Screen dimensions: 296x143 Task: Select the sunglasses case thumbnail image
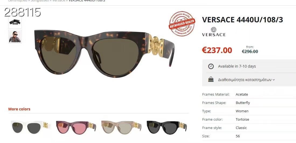point(15,22)
